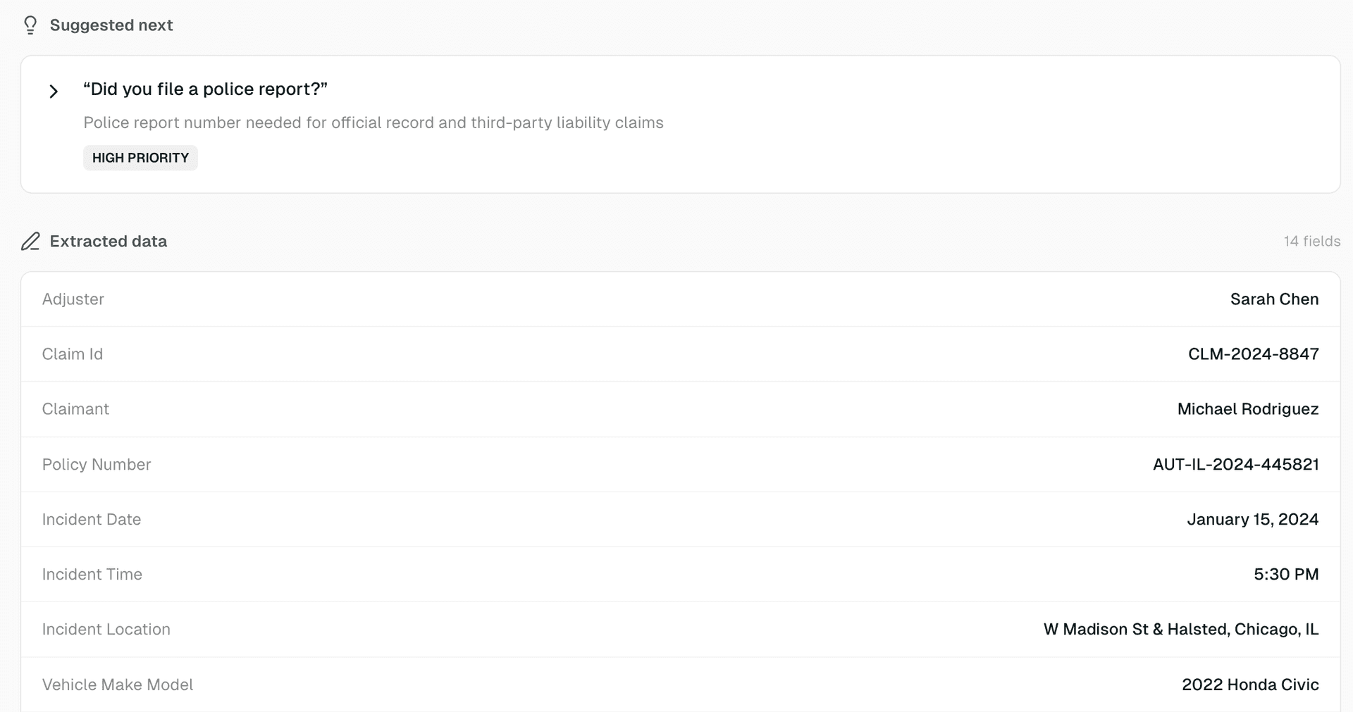Image resolution: width=1353 pixels, height=712 pixels.
Task: Click the Claim Id CLM-2024-8847
Action: 1253,354
